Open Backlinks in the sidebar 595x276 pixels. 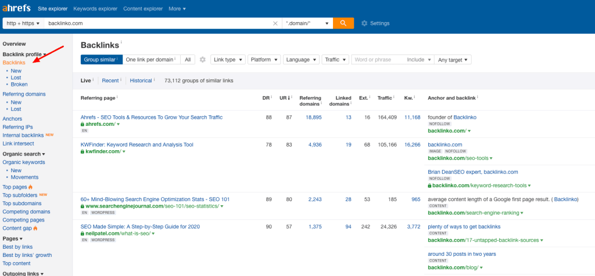14,63
